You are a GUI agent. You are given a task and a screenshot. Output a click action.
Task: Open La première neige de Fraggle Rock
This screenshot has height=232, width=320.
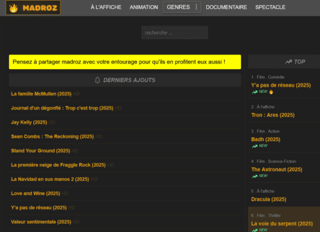point(58,165)
